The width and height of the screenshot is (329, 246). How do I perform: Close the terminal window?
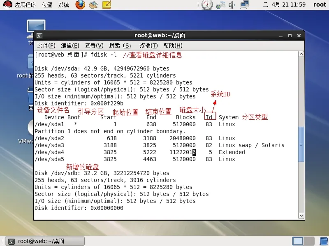[x=299, y=36]
